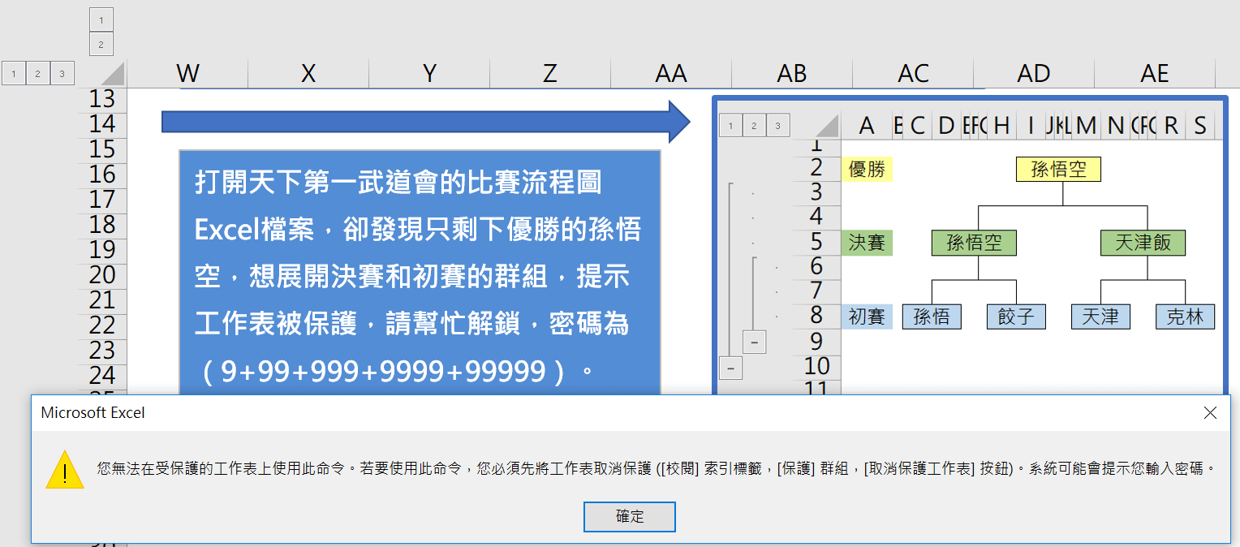1240x547 pixels.
Task: Close the Microsoft Excel warning dialog
Action: (x=1210, y=413)
